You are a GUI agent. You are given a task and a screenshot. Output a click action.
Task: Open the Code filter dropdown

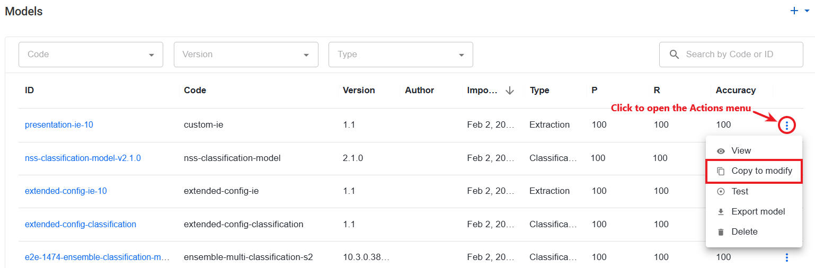pyautogui.click(x=91, y=55)
